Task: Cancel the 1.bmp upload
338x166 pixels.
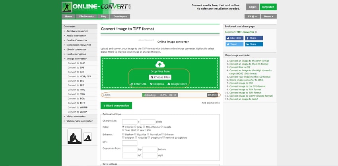Action: (212, 95)
